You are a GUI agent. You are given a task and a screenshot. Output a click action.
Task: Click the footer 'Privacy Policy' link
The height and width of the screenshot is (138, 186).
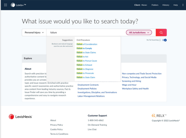click(56, 125)
